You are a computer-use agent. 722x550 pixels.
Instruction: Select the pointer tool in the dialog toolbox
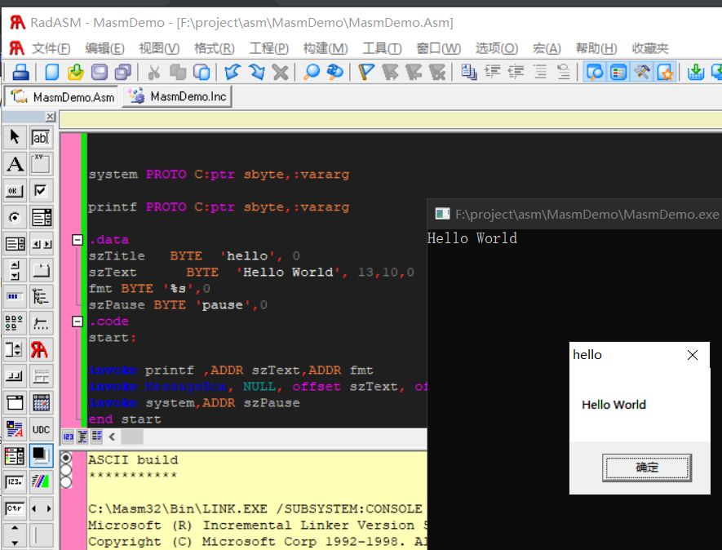[14, 137]
